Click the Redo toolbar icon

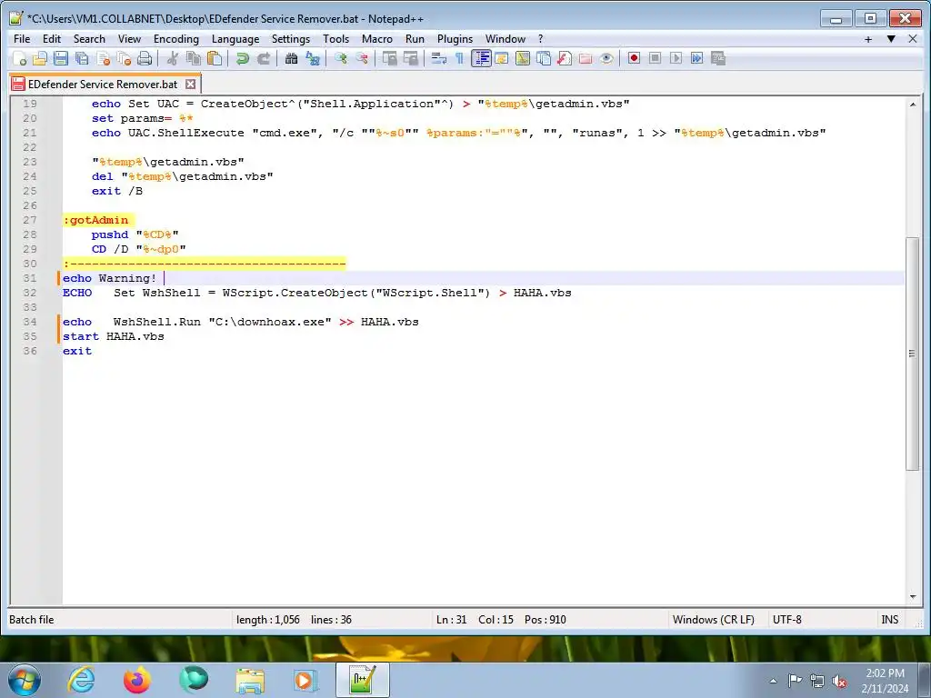(263, 58)
